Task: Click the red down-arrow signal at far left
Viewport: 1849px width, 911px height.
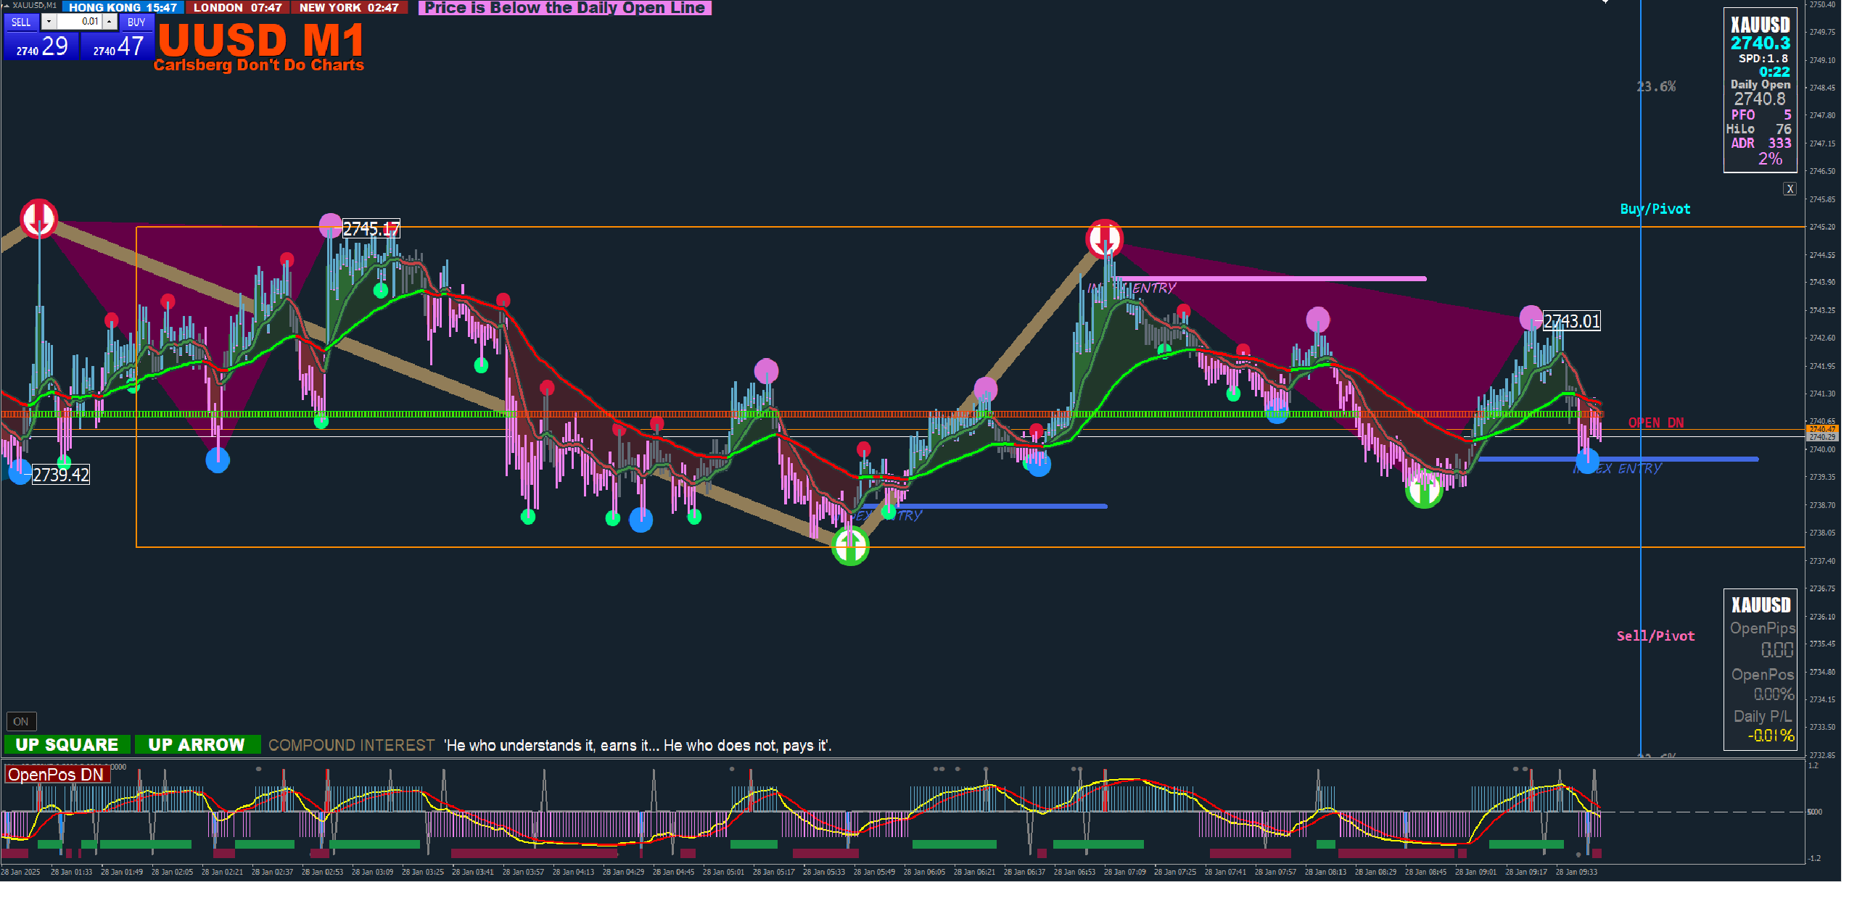Action: click(38, 218)
